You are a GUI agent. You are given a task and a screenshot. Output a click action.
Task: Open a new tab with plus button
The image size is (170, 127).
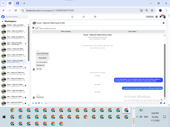point(24,3)
